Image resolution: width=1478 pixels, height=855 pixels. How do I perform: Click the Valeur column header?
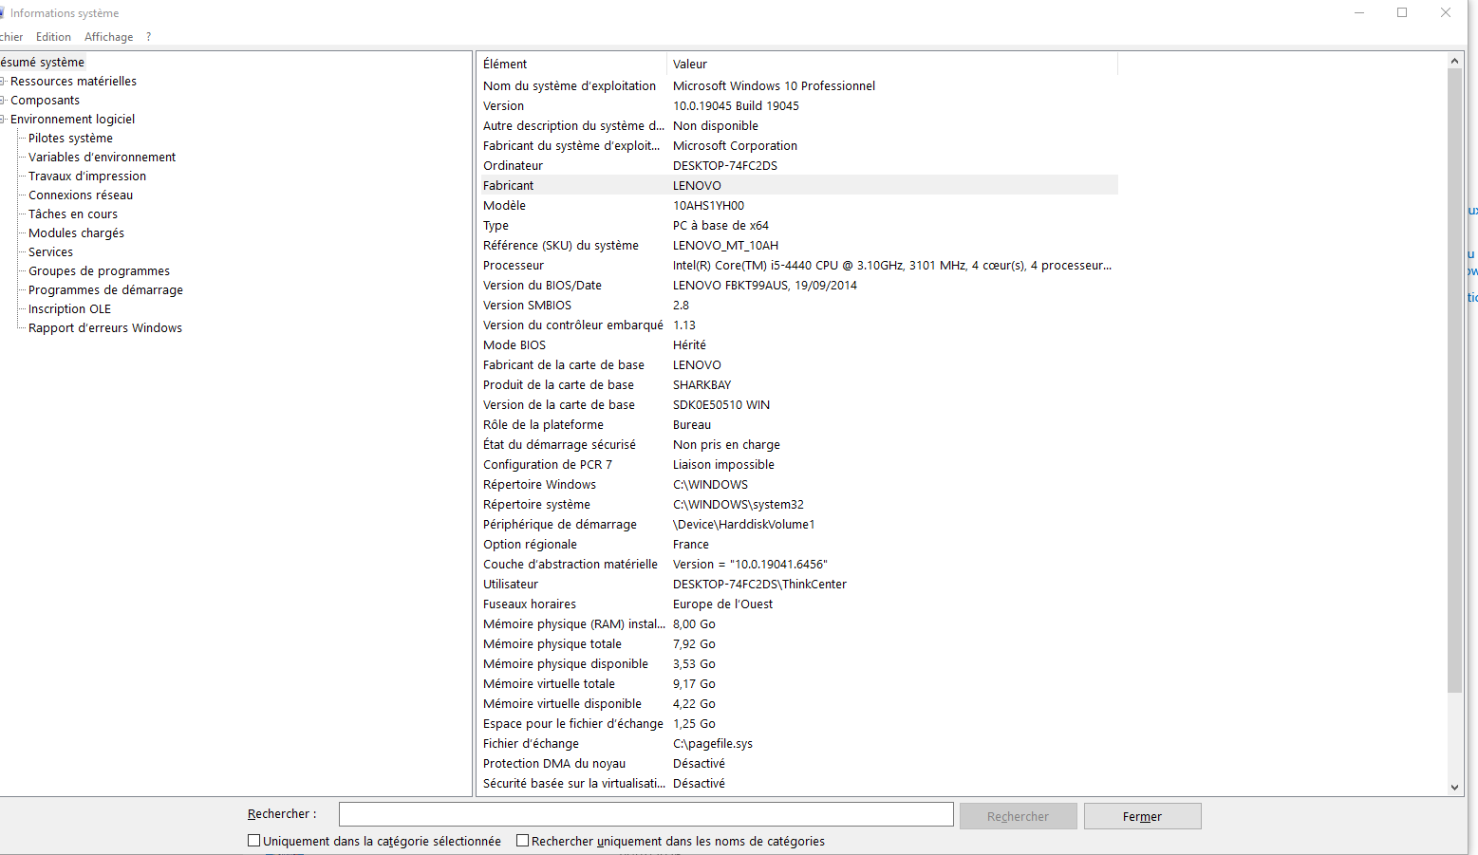(x=892, y=64)
